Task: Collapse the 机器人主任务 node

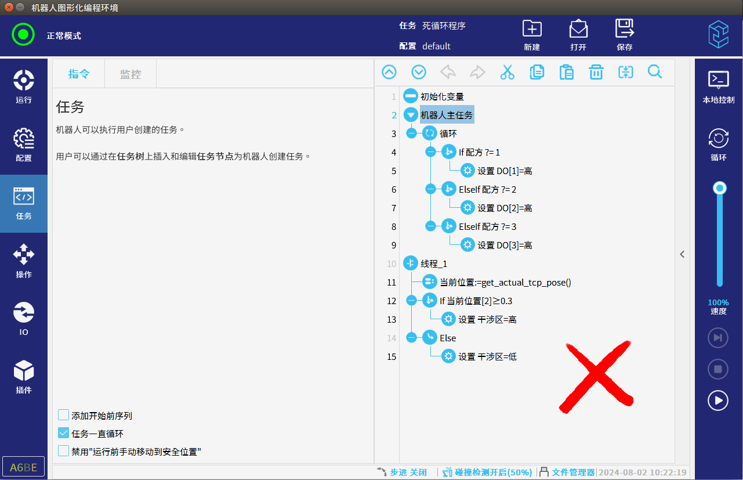Action: [x=410, y=115]
